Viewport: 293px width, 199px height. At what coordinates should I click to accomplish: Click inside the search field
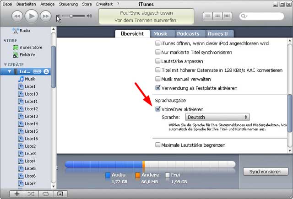tap(261, 16)
